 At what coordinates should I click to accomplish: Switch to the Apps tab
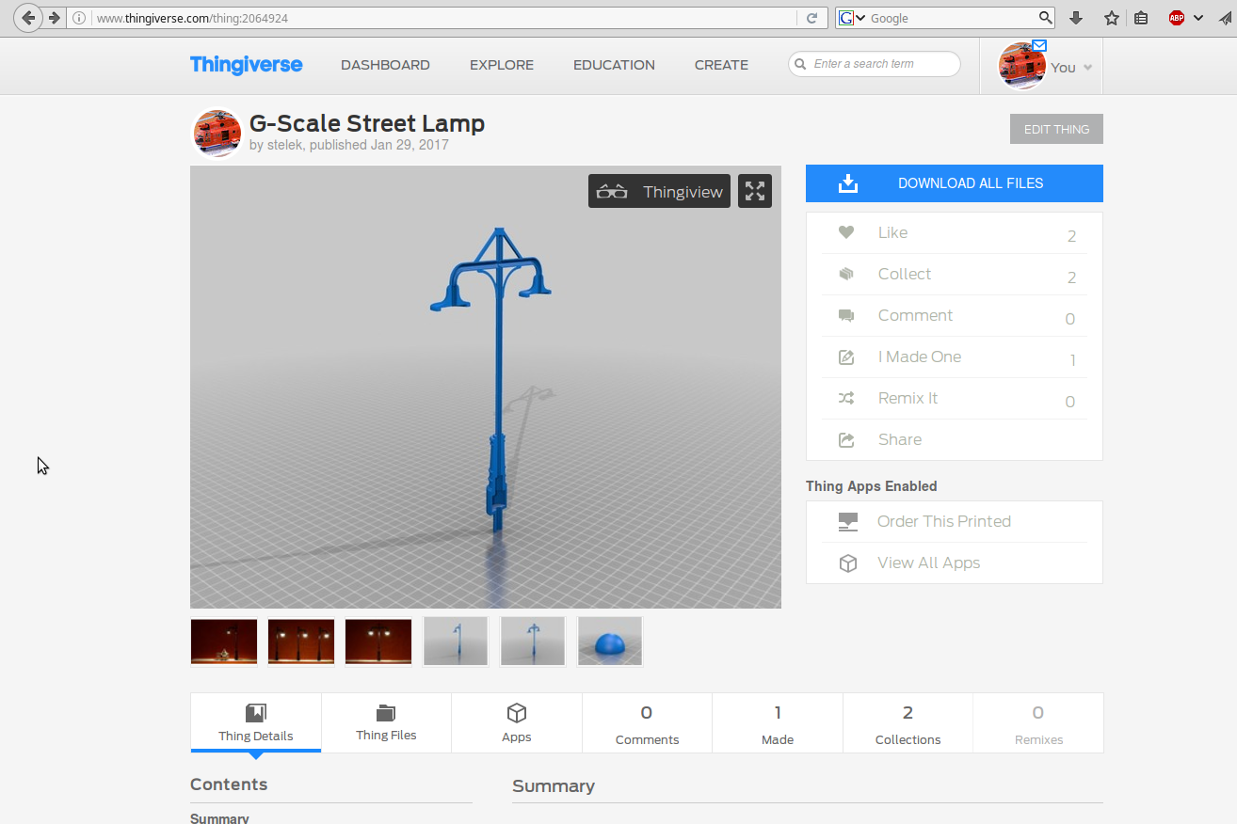coord(517,722)
